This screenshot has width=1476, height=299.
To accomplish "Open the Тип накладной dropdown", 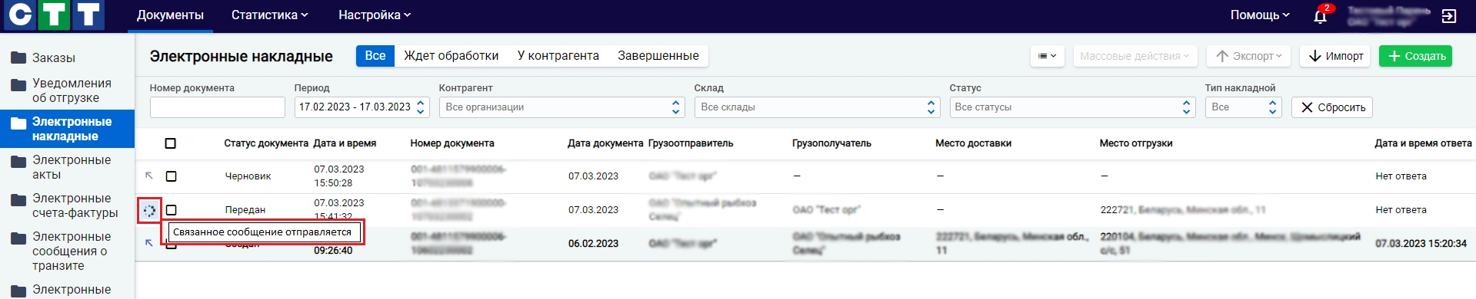I will tap(1244, 107).
